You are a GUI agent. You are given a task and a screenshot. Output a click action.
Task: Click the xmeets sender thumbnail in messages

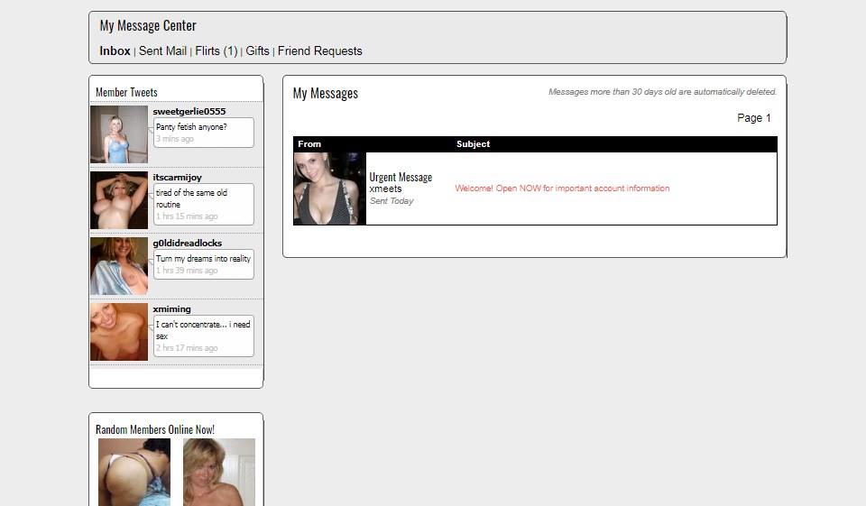(330, 189)
